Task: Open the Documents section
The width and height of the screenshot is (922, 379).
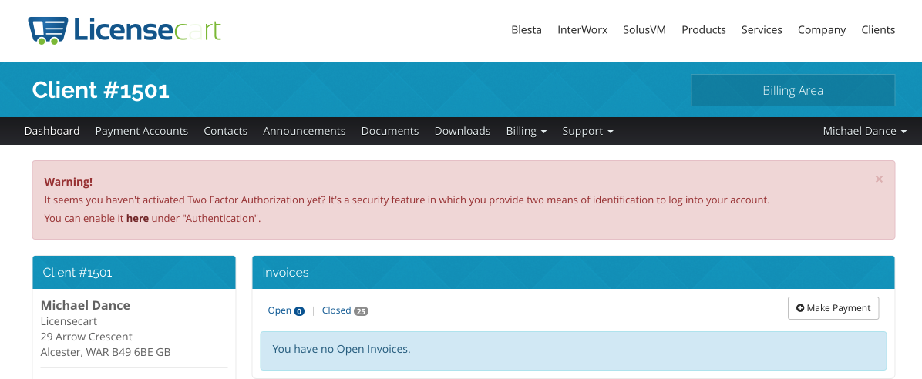Action: 390,131
